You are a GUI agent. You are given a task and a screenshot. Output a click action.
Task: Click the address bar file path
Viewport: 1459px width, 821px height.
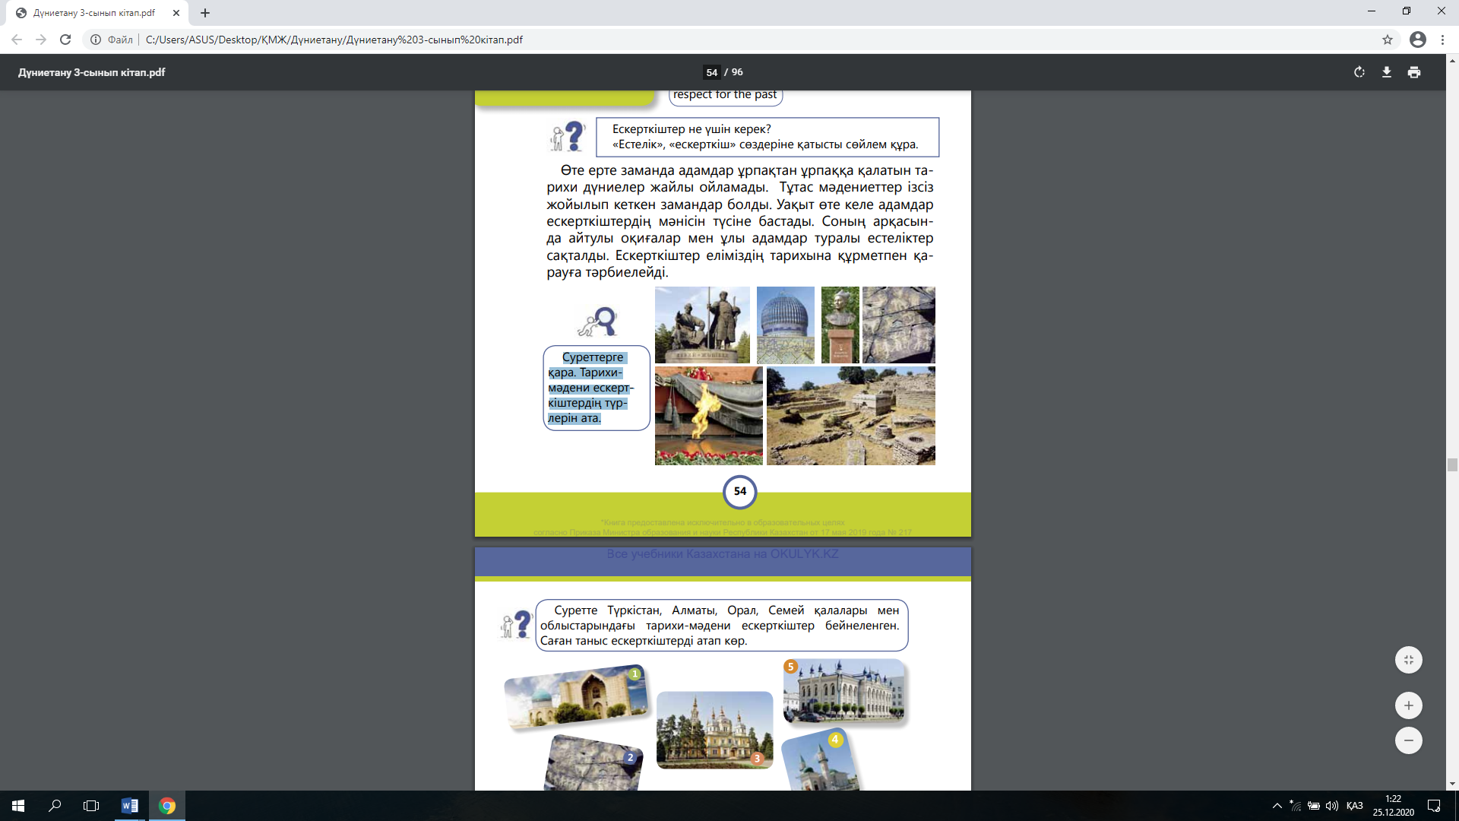tap(334, 40)
